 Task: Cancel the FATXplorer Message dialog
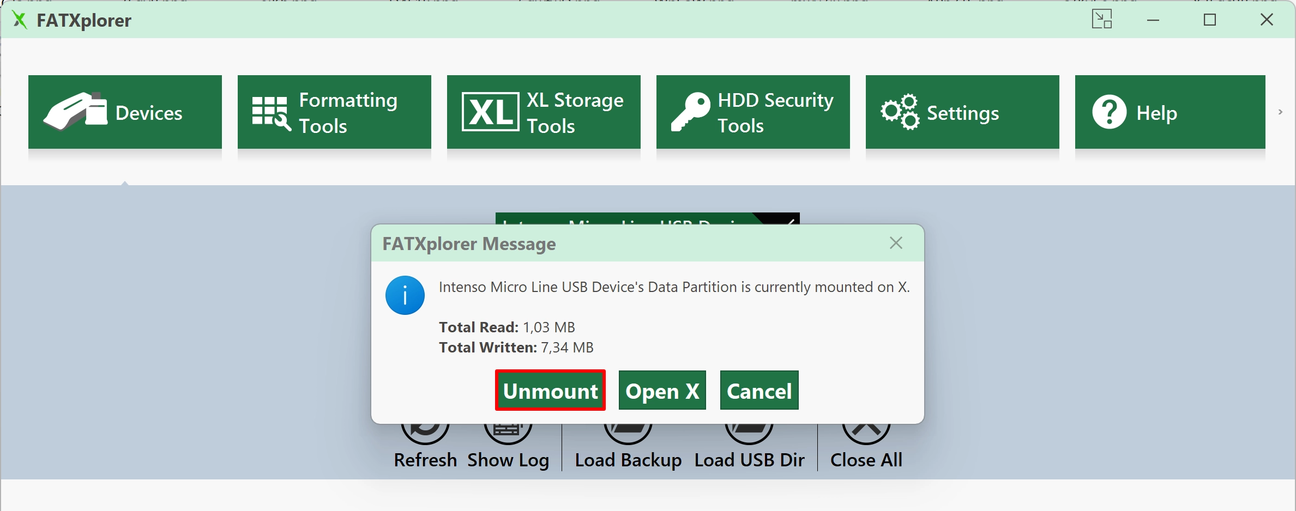[759, 391]
